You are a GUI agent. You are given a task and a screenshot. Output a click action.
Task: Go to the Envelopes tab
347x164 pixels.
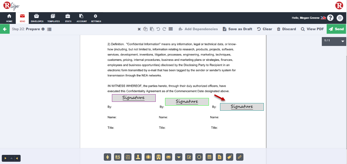pyautogui.click(x=37, y=18)
